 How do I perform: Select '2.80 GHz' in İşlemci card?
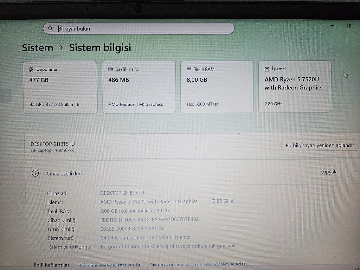coord(273,104)
